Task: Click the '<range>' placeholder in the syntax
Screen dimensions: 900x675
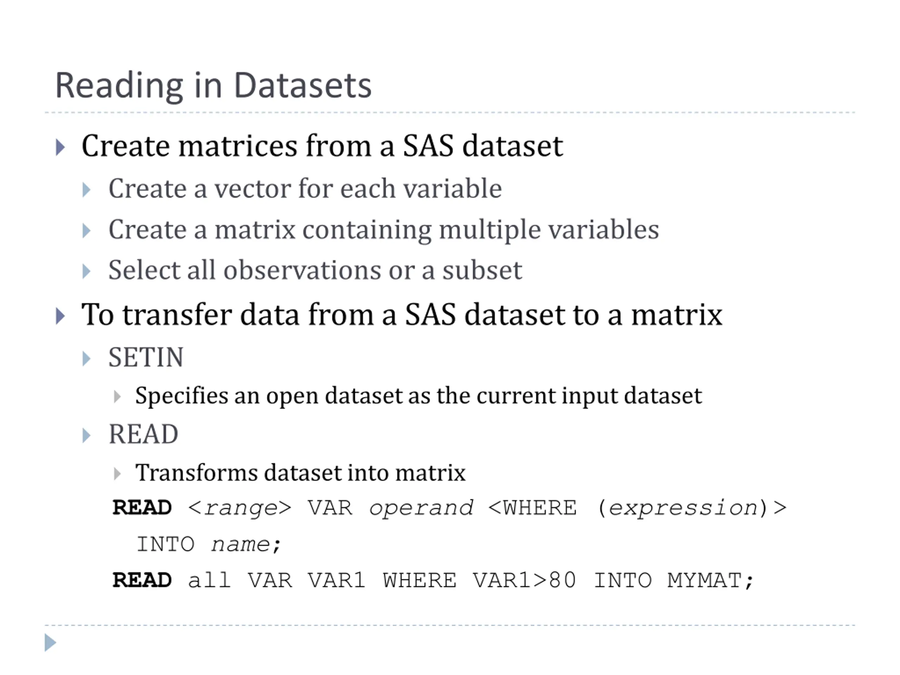Action: point(240,508)
